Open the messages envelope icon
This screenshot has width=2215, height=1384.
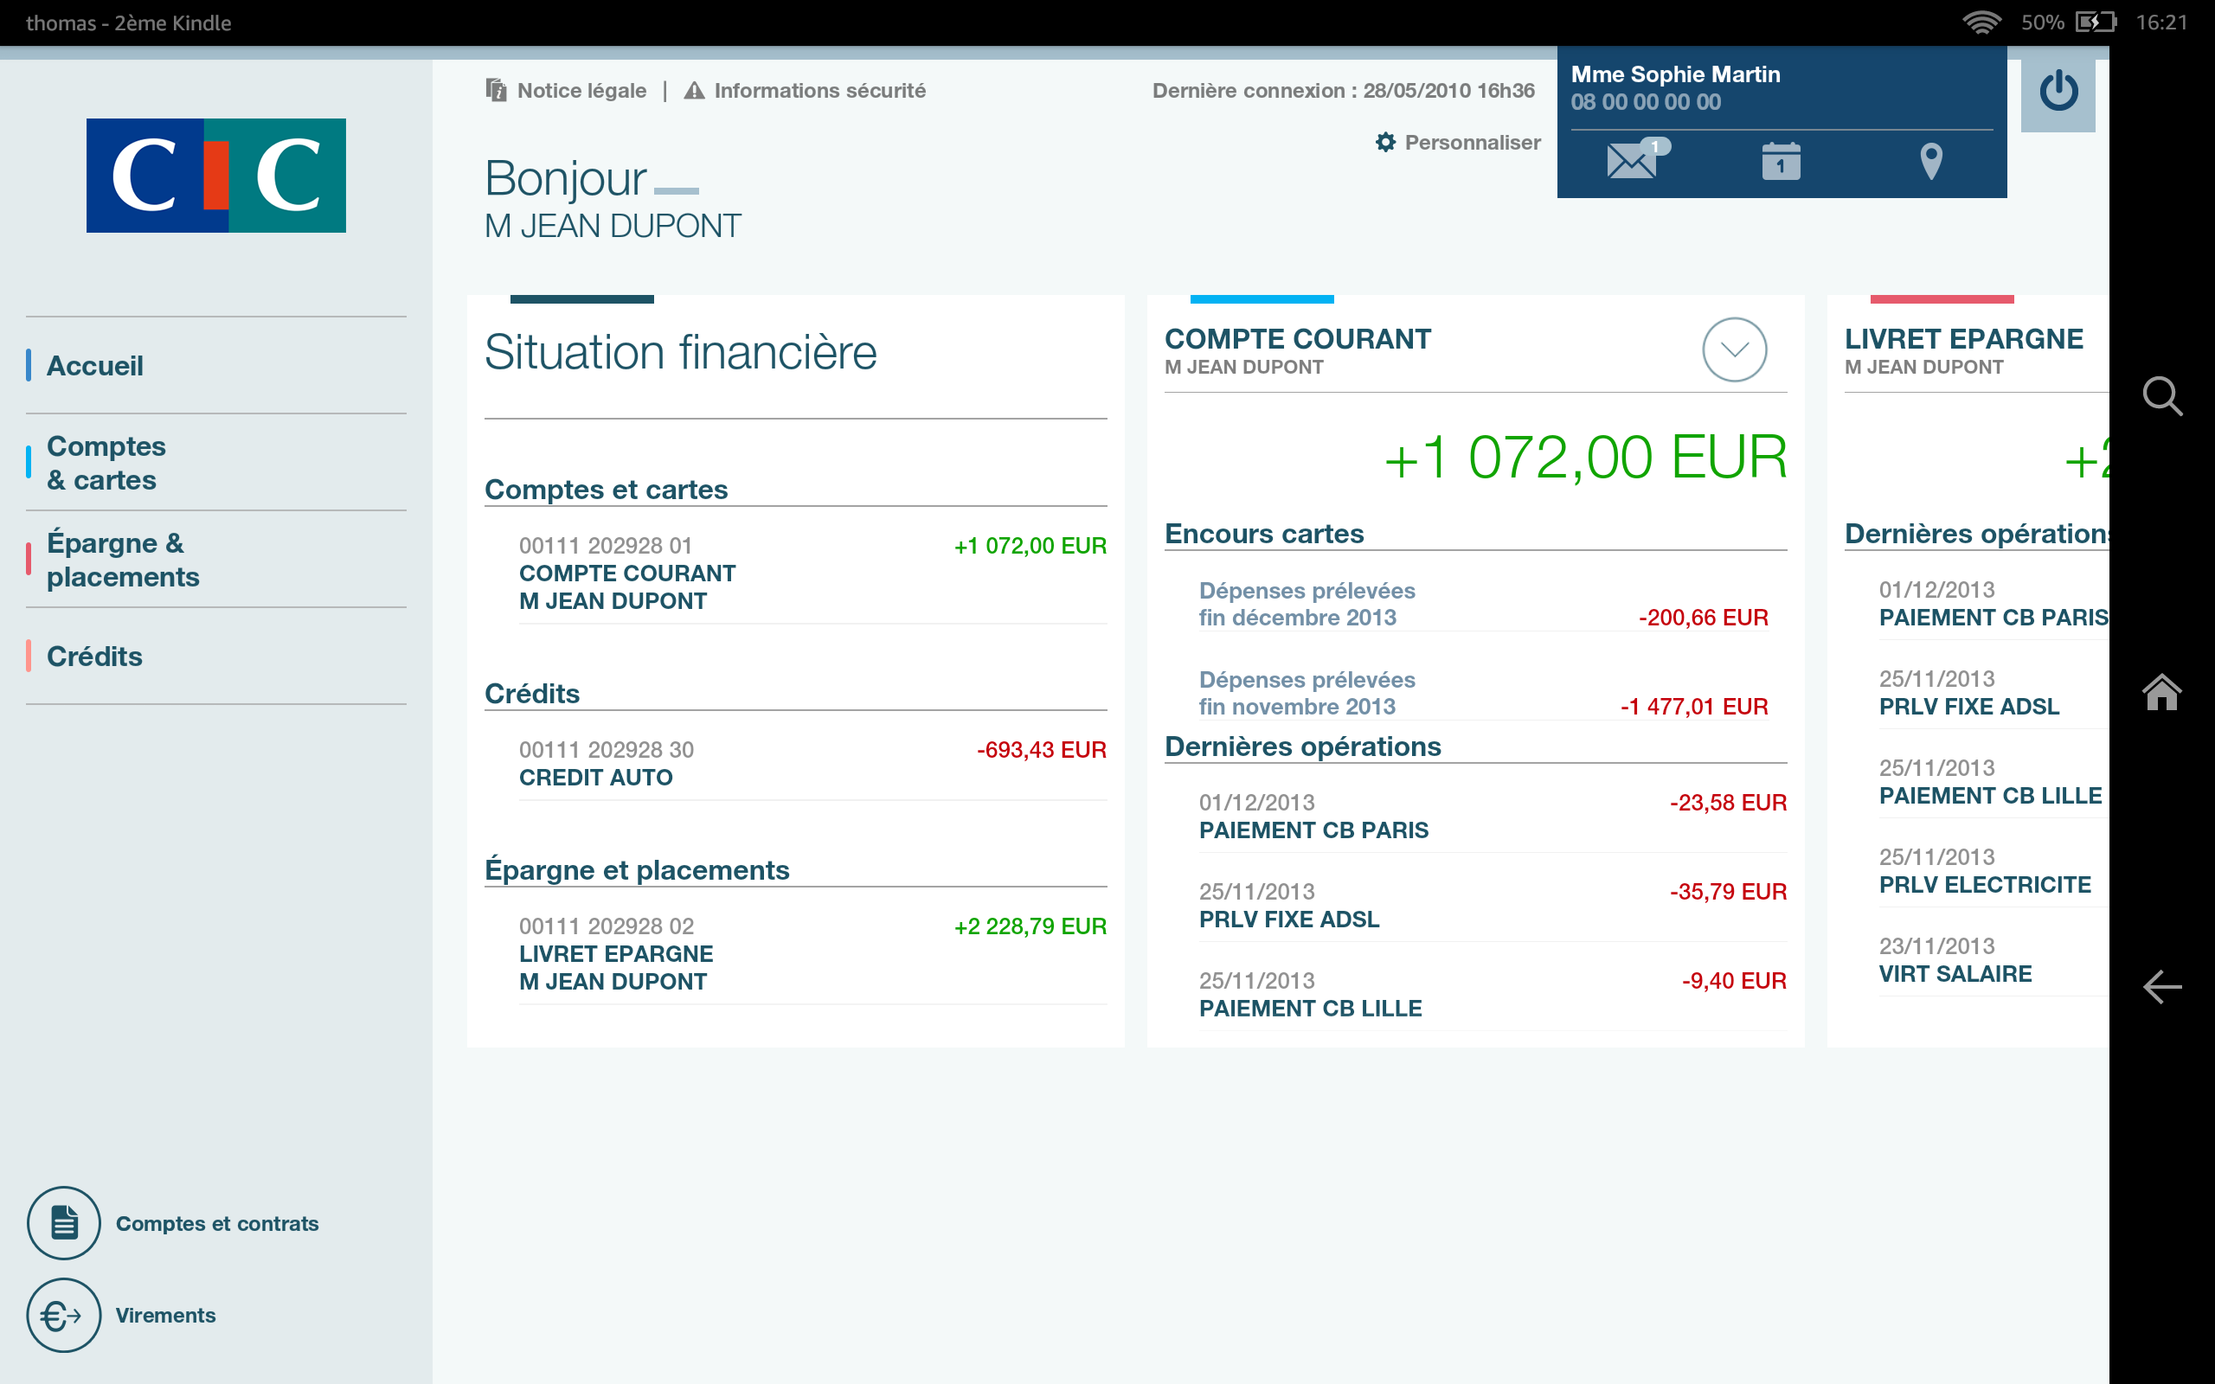click(1633, 161)
